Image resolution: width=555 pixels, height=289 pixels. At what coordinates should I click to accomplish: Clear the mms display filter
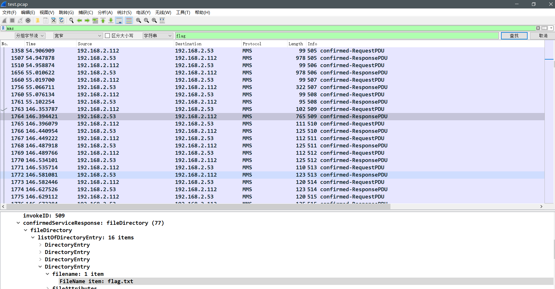(x=538, y=28)
